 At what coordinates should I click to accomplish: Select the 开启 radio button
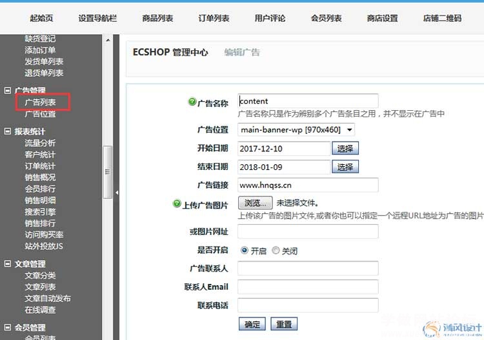coord(245,250)
